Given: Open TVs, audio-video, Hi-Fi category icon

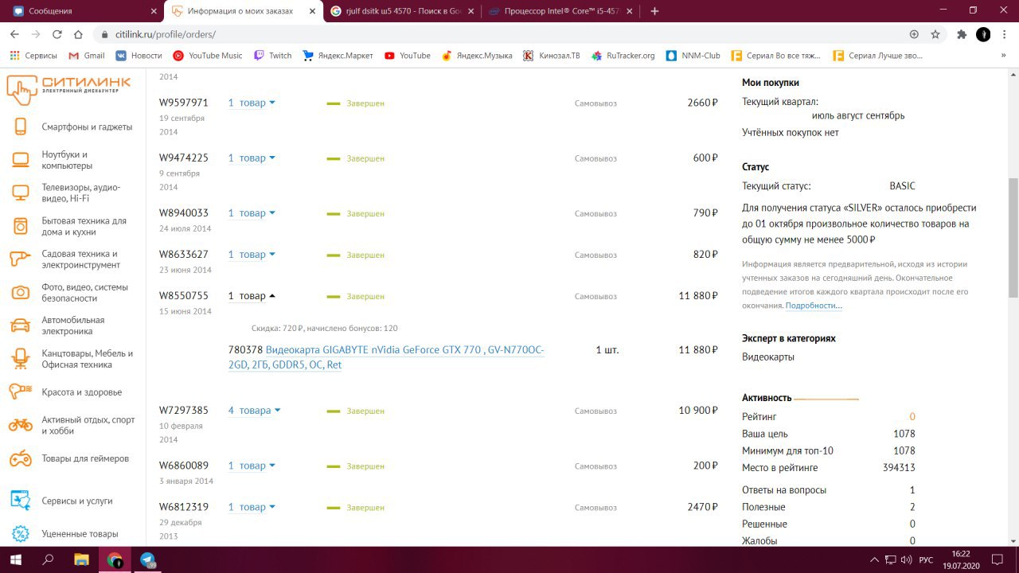Looking at the screenshot, I should pos(21,193).
